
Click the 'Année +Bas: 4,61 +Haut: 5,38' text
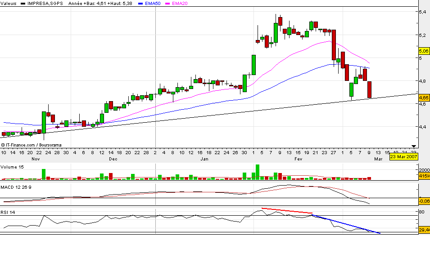click(x=100, y=4)
